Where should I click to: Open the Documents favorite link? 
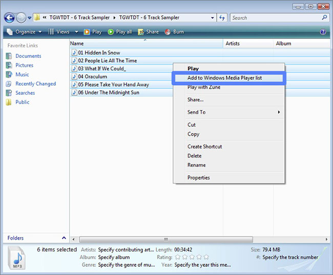click(28, 56)
